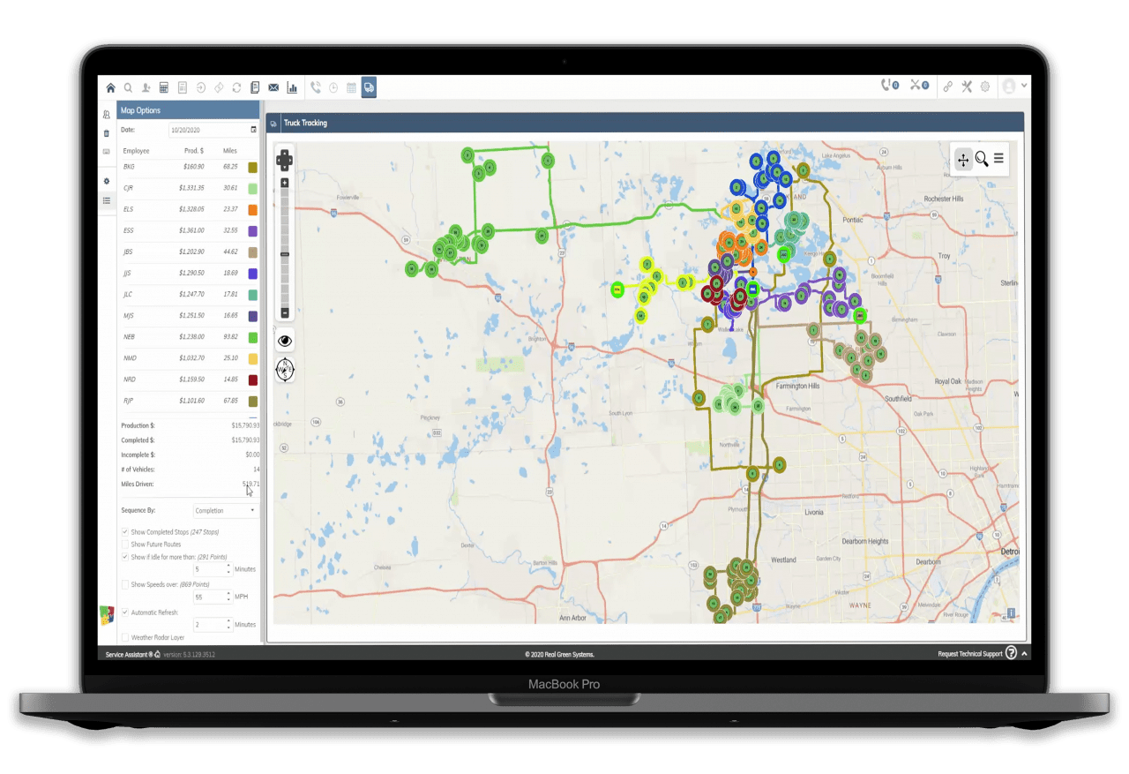The width and height of the screenshot is (1129, 774).
Task: Open the Add Customer tool
Action: point(146,87)
